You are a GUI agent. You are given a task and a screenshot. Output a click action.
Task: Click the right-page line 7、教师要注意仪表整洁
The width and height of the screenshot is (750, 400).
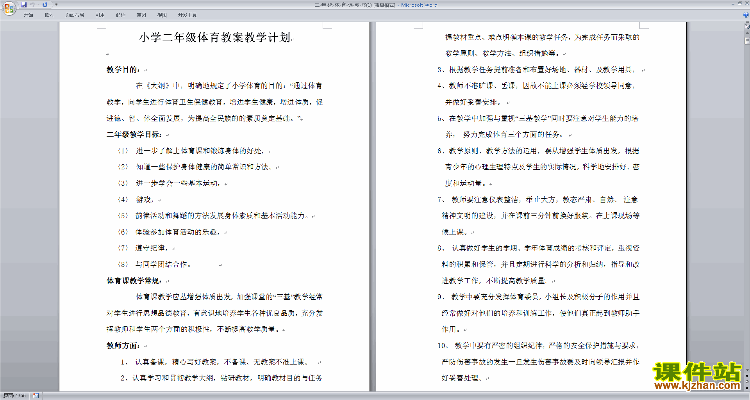pos(537,200)
